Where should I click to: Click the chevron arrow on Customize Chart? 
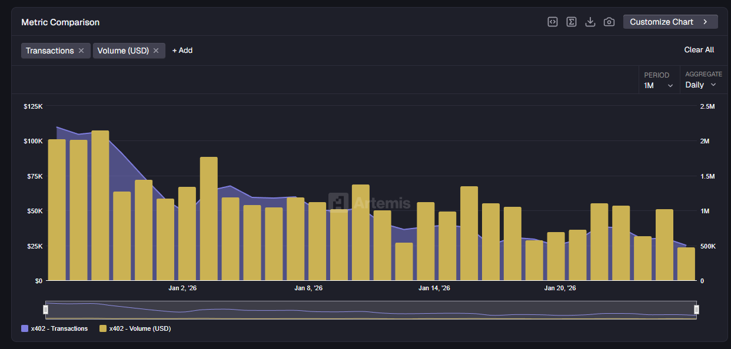pos(705,22)
